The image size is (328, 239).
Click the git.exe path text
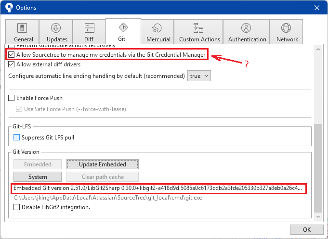tap(108, 198)
